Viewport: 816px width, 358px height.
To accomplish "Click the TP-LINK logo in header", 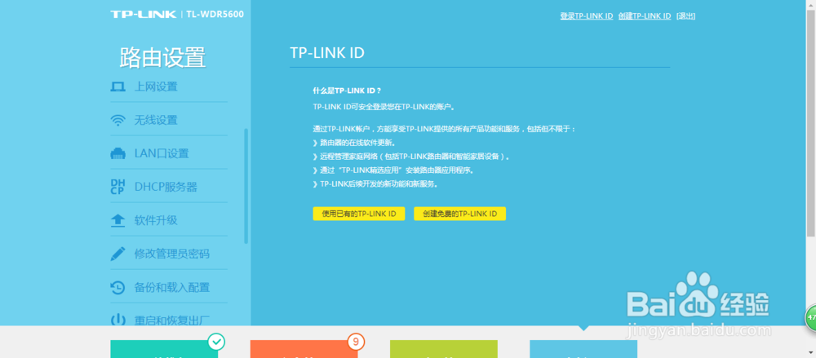I will (x=144, y=14).
